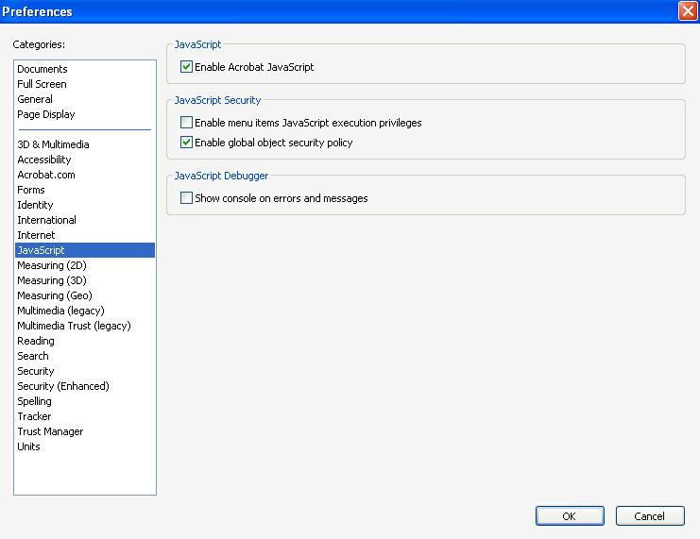This screenshot has height=539, width=700.
Task: Open 3D & Multimedia preferences
Action: tap(53, 144)
